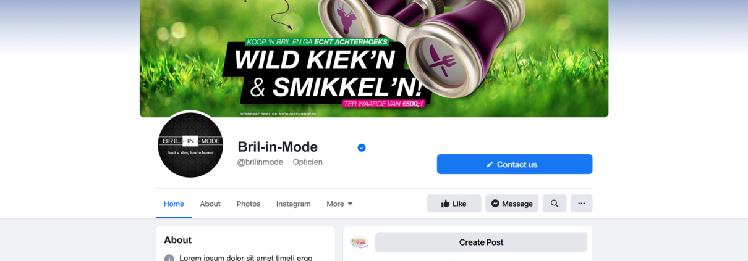The width and height of the screenshot is (748, 261).
Task: Click the small profile avatar beside Create Post
Action: pos(359,242)
